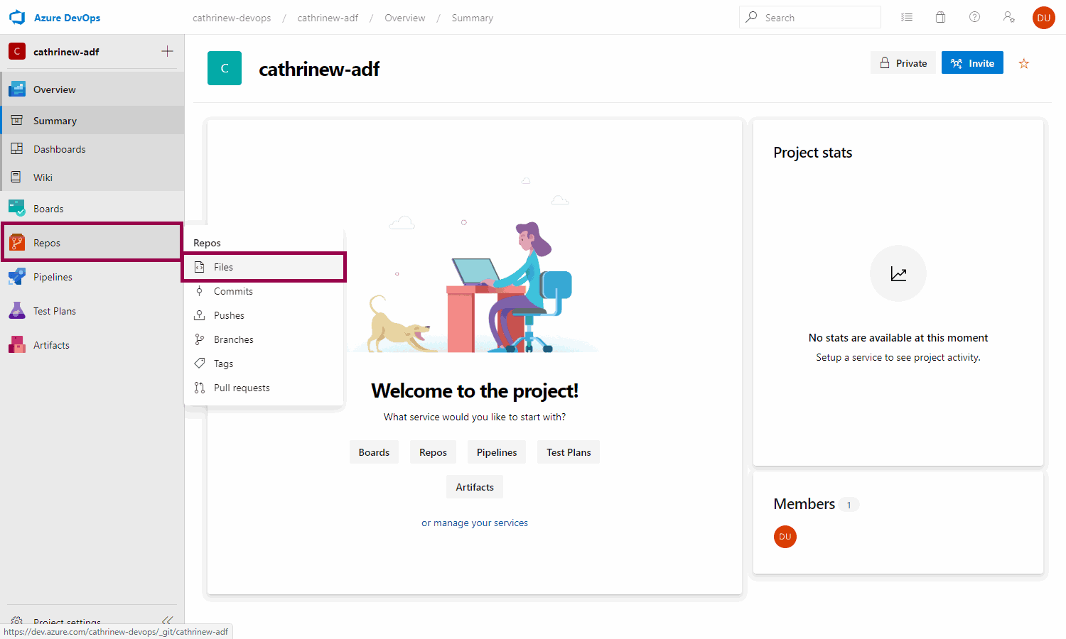Click the DU account avatar in header
Screen dimensions: 1066x639
click(1043, 18)
